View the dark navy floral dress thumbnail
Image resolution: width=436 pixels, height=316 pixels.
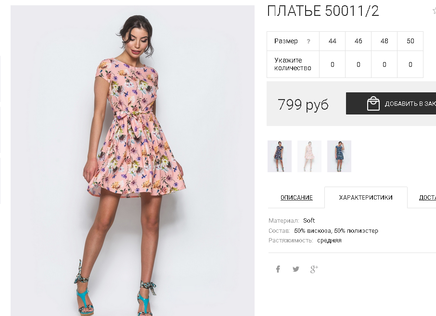(280, 156)
